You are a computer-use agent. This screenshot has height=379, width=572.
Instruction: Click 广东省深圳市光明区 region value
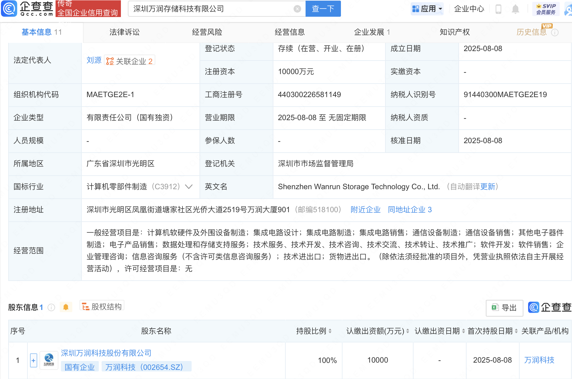(x=121, y=164)
